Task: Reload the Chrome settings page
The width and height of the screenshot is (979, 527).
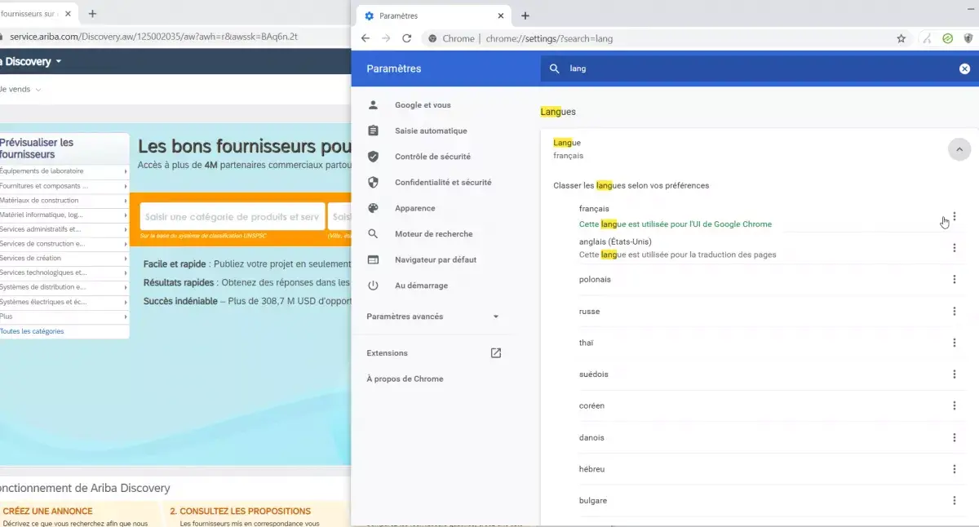Action: click(x=407, y=38)
